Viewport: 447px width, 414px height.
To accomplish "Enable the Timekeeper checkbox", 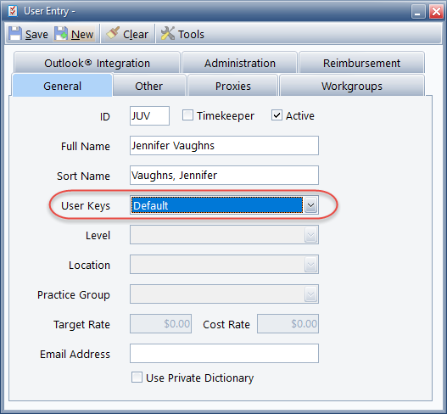I will click(187, 115).
